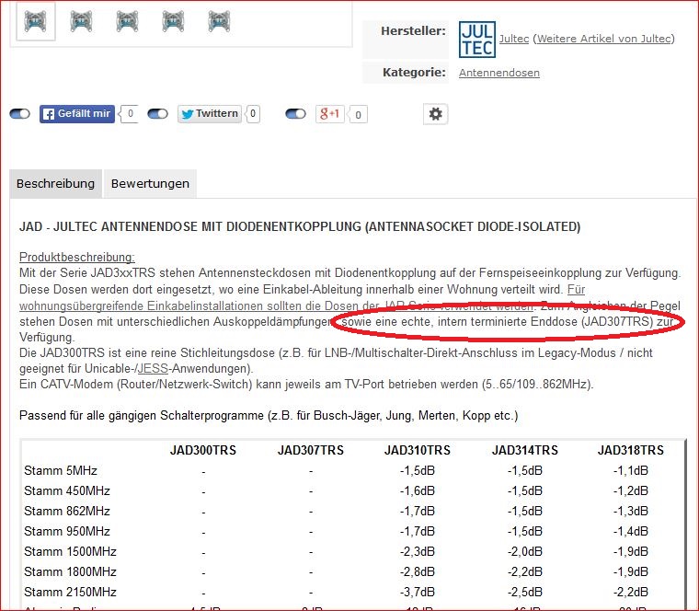The height and width of the screenshot is (611, 699).
Task: Click the Jultec manufacturer name link
Action: pos(513,39)
